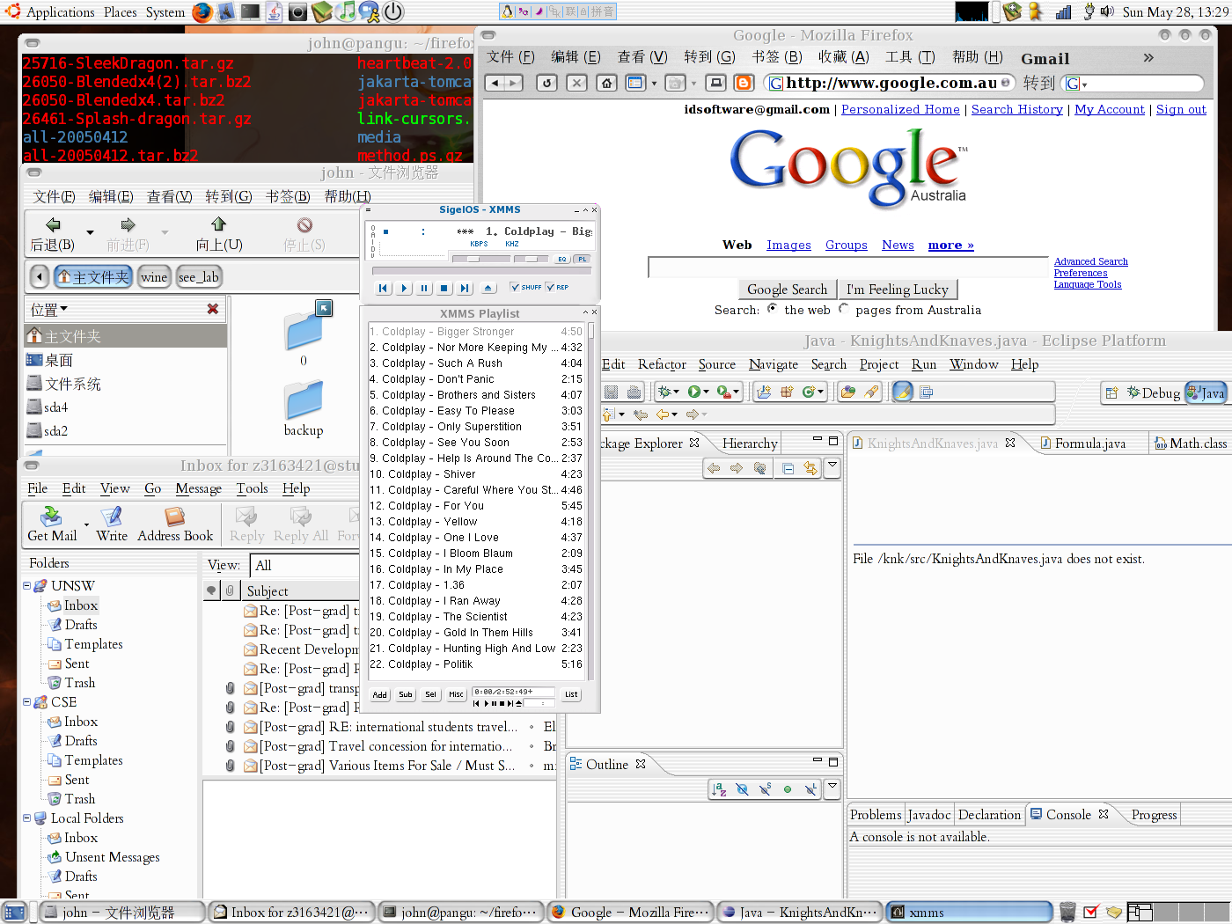Open Eclipse Refactor menu
1232x924 pixels.
pos(662,364)
